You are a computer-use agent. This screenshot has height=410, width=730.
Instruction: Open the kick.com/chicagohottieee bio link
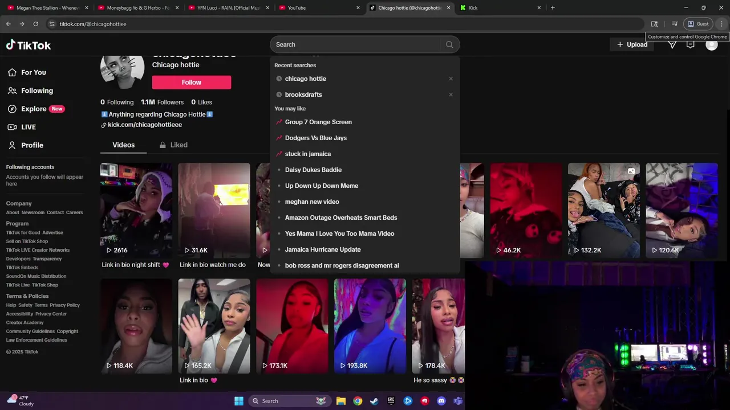[145, 125]
